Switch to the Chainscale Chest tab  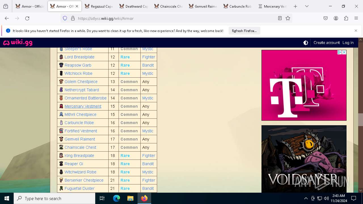coord(168,6)
